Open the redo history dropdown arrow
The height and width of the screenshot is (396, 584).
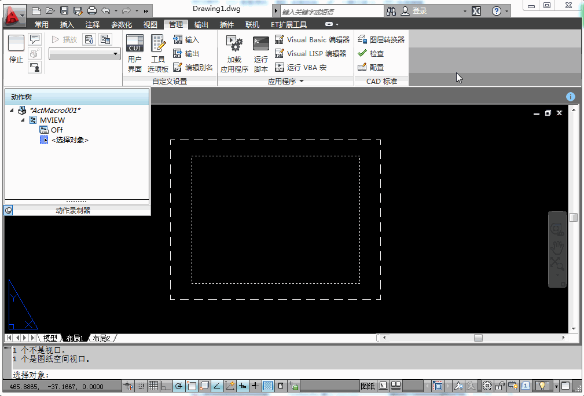(137, 11)
